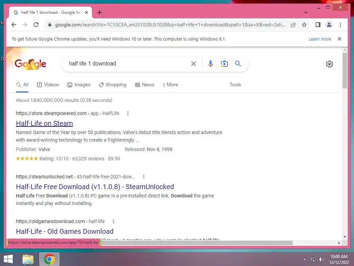Click the scroll up arrow
This screenshot has width=354, height=266.
tap(345, 50)
